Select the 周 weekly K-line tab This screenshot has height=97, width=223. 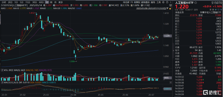point(51,2)
